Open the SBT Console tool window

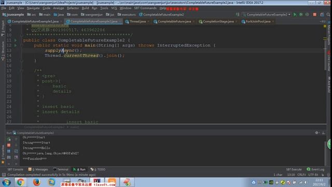(x=15, y=169)
